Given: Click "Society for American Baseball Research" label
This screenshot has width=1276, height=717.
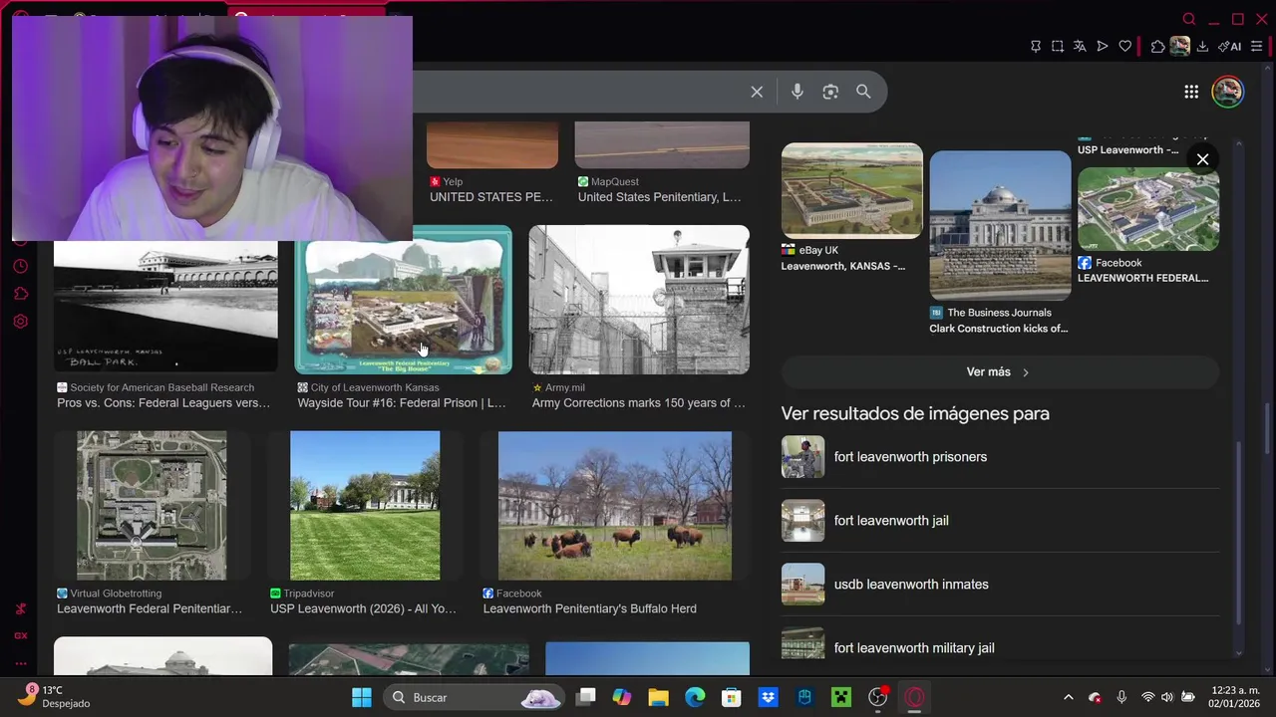Looking at the screenshot, I should tap(162, 387).
